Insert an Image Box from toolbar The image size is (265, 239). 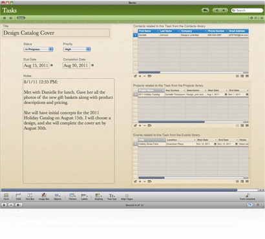pyautogui.click(x=44, y=196)
